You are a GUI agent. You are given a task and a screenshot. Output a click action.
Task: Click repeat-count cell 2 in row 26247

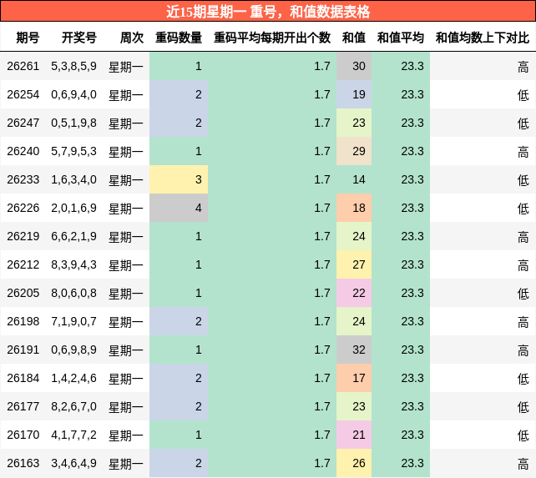[x=179, y=123]
